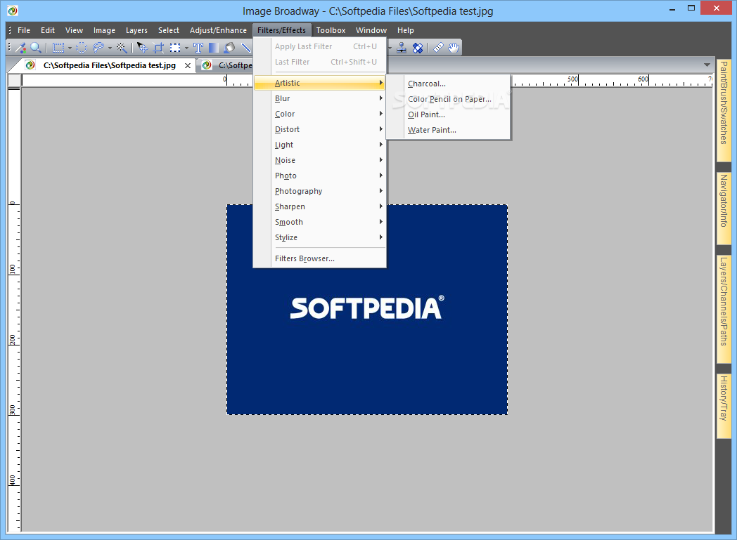Select the color picker eyedropper tool
Image resolution: width=737 pixels, height=540 pixels.
point(20,47)
